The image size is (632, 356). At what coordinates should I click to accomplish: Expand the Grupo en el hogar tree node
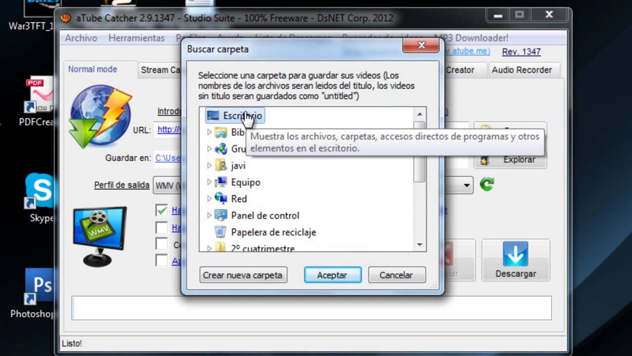pyautogui.click(x=209, y=149)
